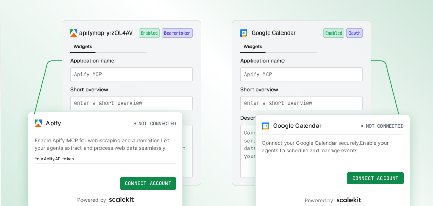The width and height of the screenshot is (433, 206).
Task: Click the Enabled badge on the apifymcp panel
Action: point(149,33)
